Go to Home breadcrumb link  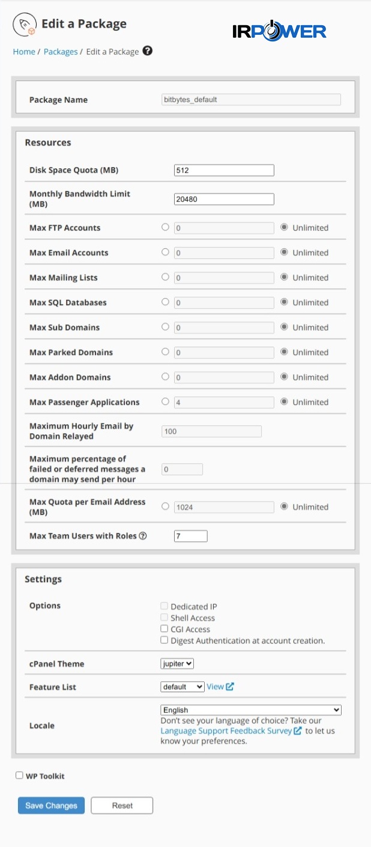pos(24,52)
